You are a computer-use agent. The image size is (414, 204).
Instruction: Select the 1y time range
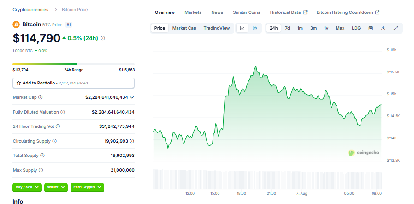click(326, 28)
